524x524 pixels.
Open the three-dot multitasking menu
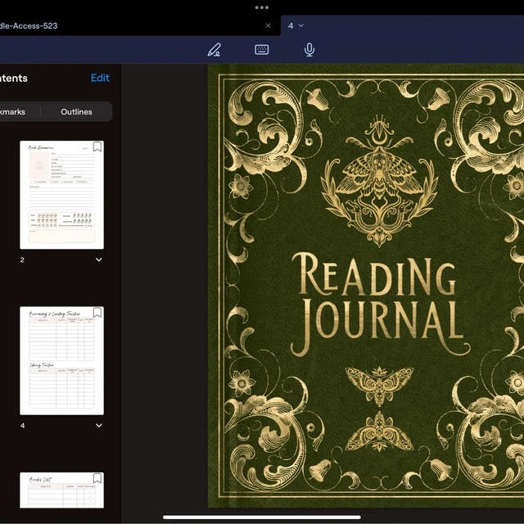262,7
